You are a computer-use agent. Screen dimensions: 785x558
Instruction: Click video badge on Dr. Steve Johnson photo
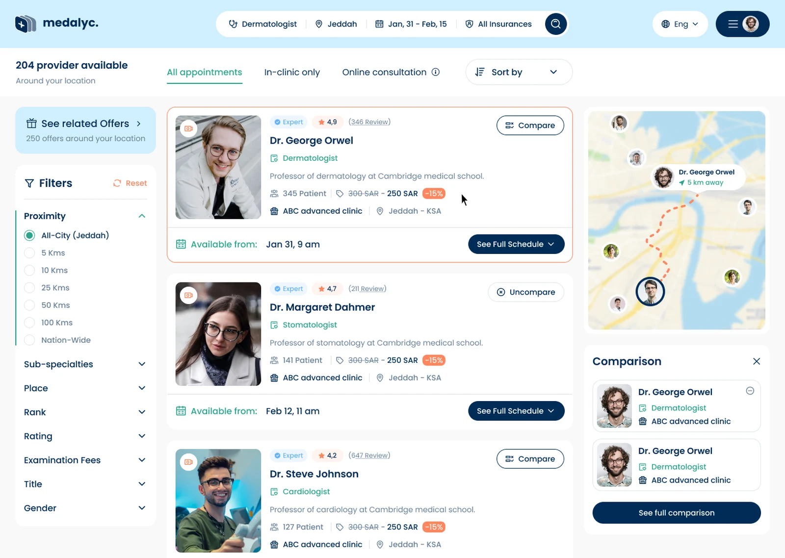click(188, 462)
